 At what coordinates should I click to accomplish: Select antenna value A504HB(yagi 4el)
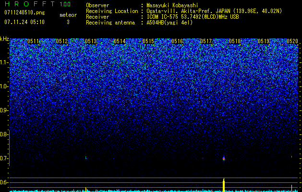pos(169,23)
